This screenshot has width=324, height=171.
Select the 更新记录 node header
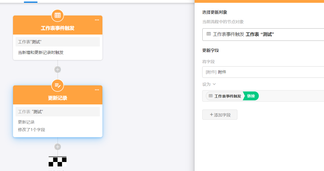(58, 98)
